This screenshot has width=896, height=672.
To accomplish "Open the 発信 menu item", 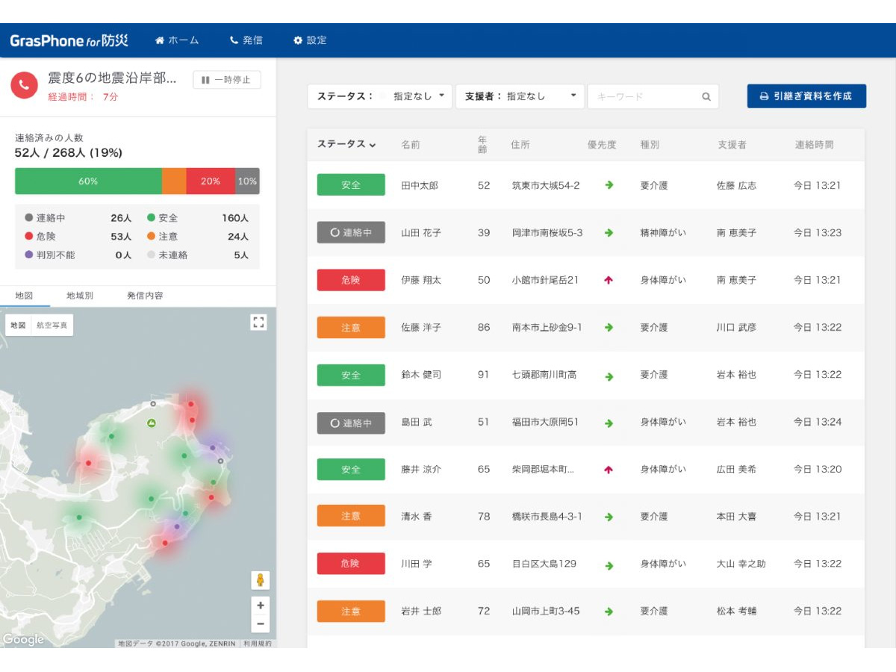I will (246, 40).
